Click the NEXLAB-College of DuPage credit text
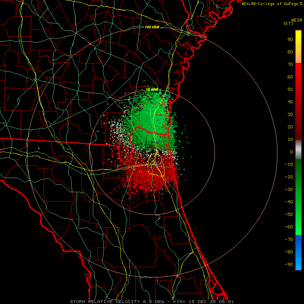The height and width of the screenshot is (304, 304). pyautogui.click(x=272, y=4)
